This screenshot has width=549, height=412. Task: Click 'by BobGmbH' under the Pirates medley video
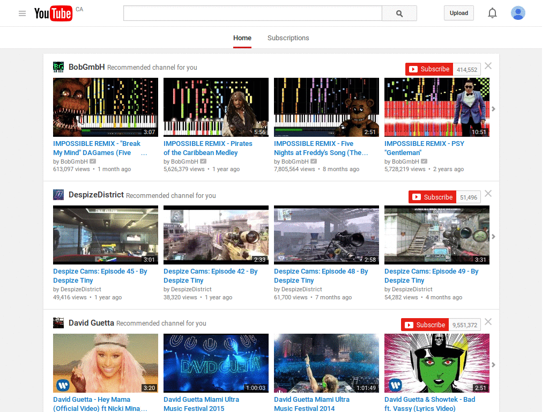coord(181,161)
